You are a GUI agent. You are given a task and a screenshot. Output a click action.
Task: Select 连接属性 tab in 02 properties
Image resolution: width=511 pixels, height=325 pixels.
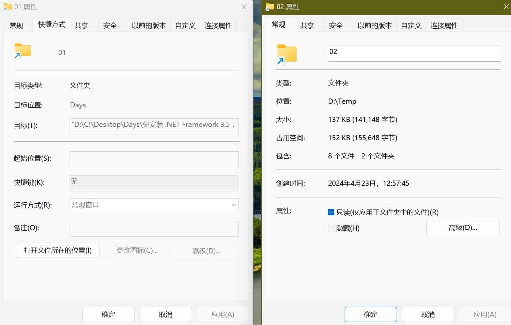(444, 26)
